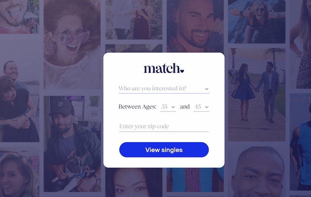Select photo of couple walking hand in hand
The width and height of the screenshot is (311, 197).
[257, 95]
